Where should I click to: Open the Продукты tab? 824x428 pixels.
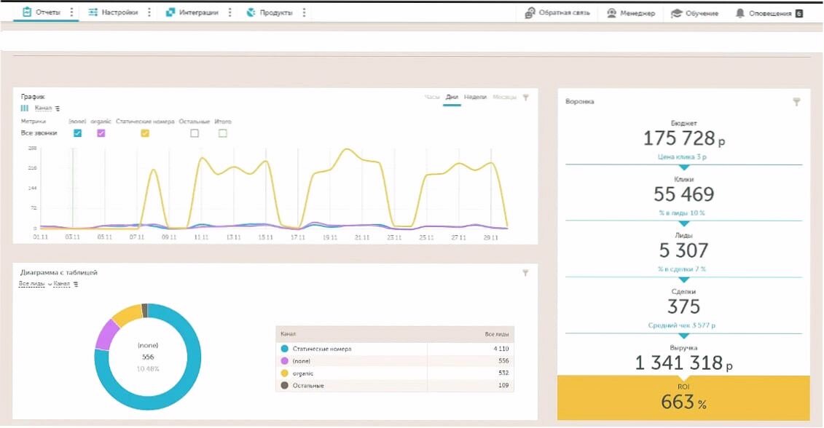270,12
